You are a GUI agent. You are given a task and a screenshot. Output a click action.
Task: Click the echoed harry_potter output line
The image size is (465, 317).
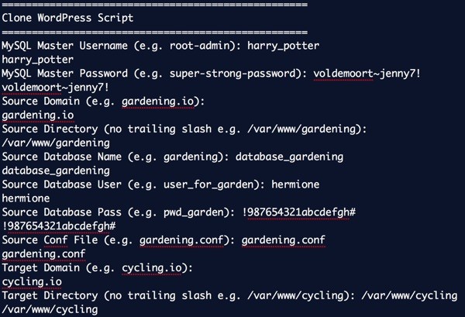(38, 60)
